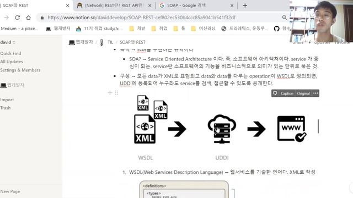
Task: Click the image Caption button
Action: pos(287,94)
